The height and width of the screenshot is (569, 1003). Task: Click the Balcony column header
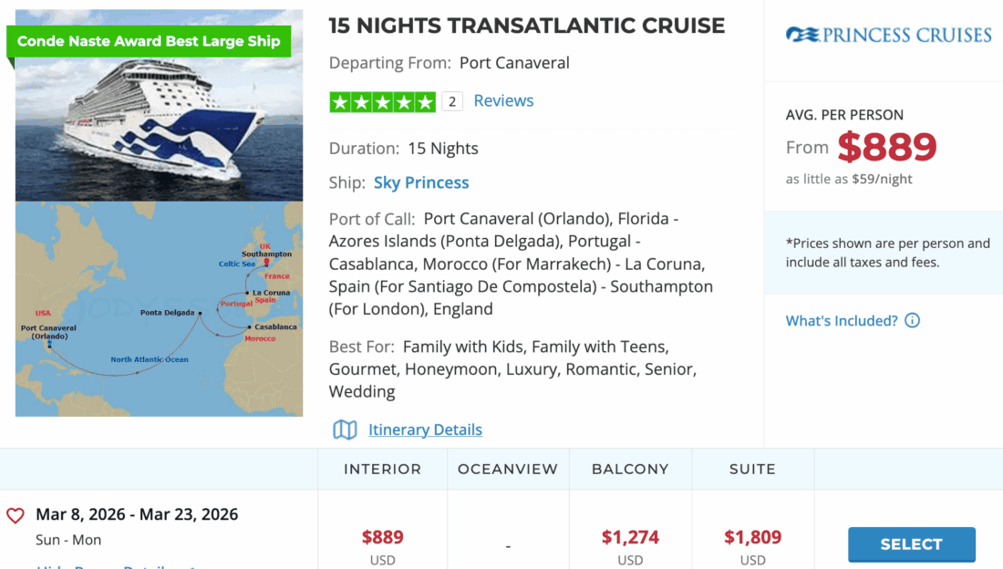pos(630,470)
